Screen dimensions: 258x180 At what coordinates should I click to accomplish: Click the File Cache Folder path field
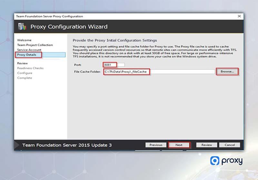pos(159,72)
